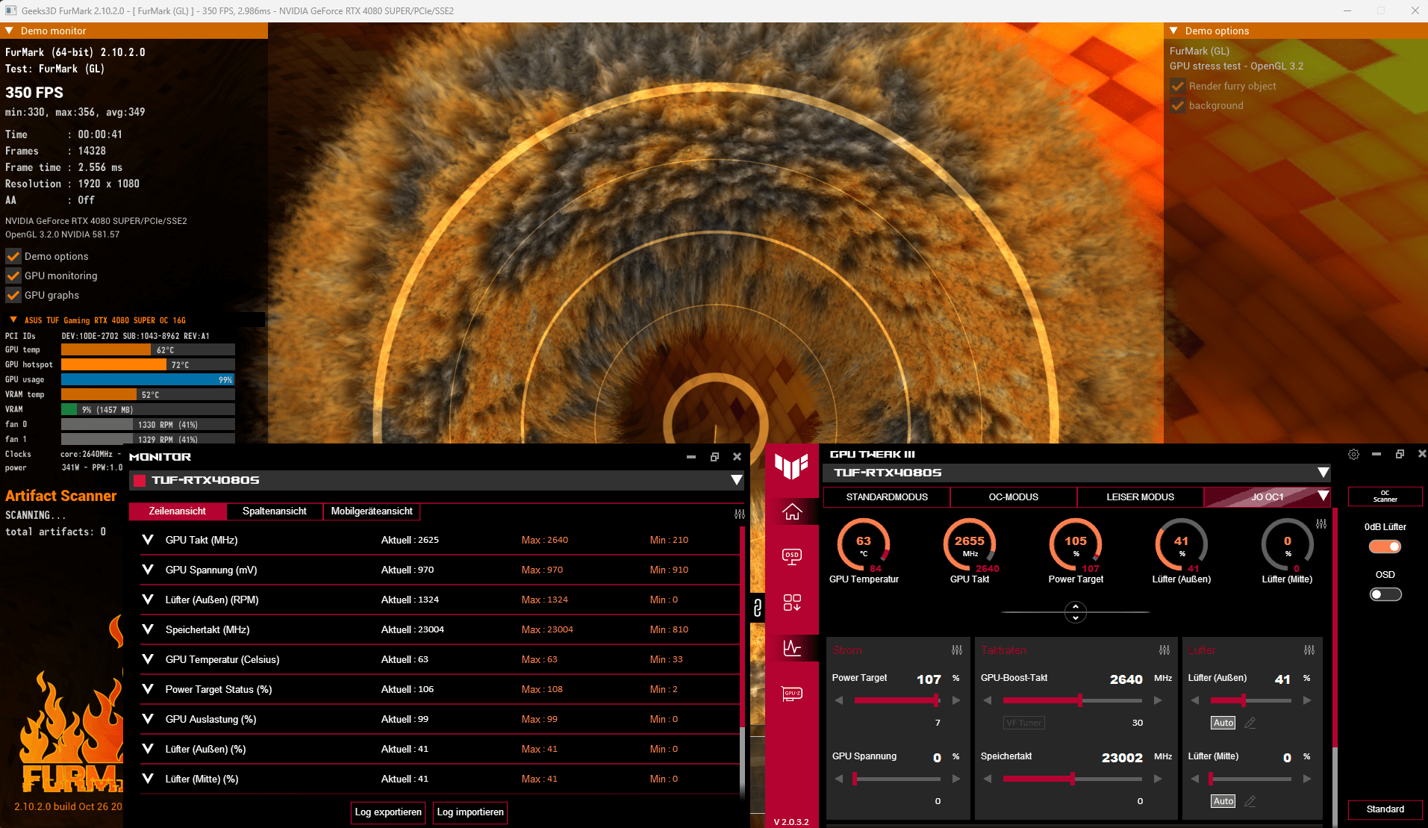Click Log importieren button
This screenshot has width=1428, height=828.
click(x=470, y=812)
